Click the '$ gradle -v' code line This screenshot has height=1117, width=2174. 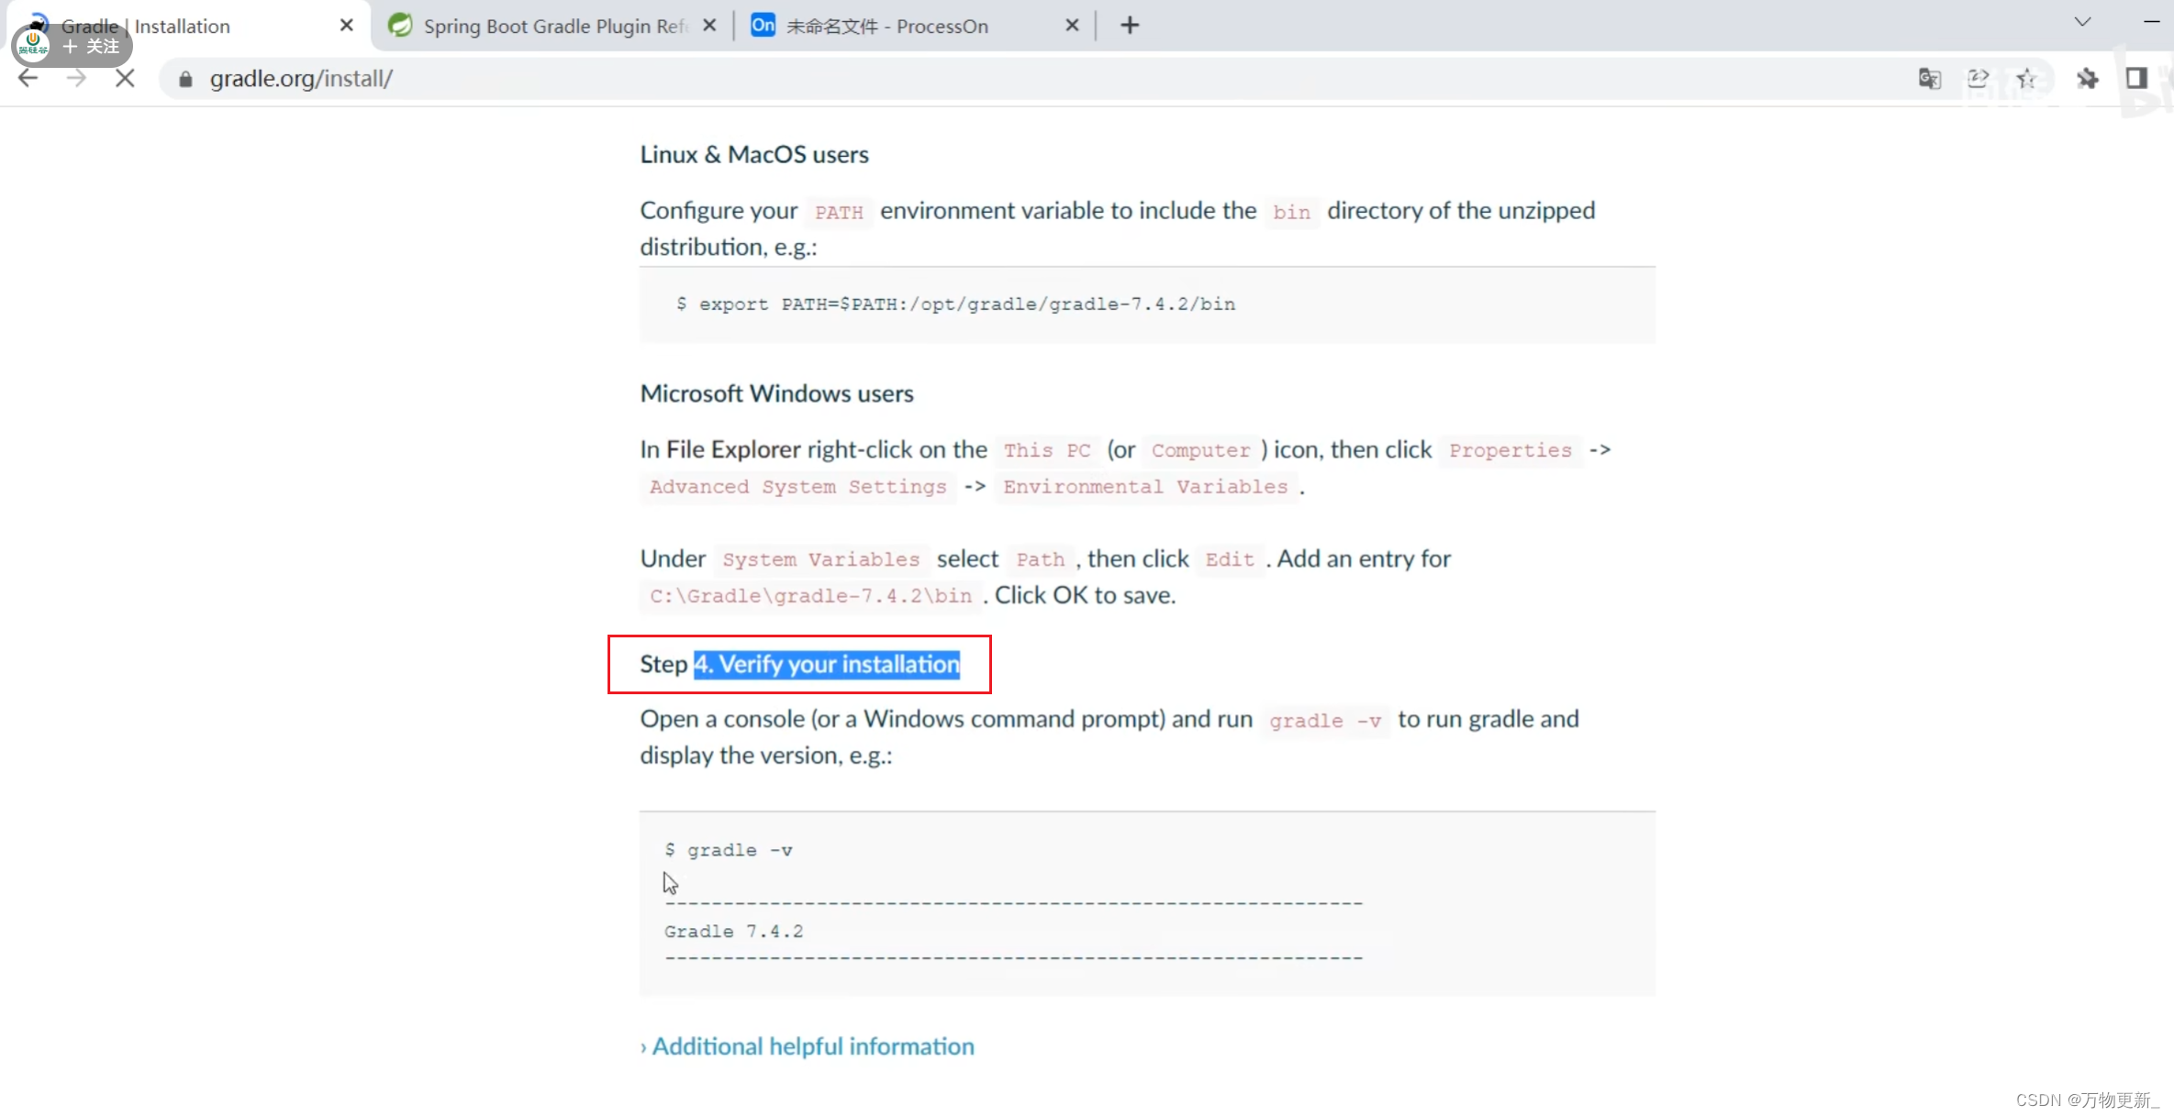coord(729,850)
